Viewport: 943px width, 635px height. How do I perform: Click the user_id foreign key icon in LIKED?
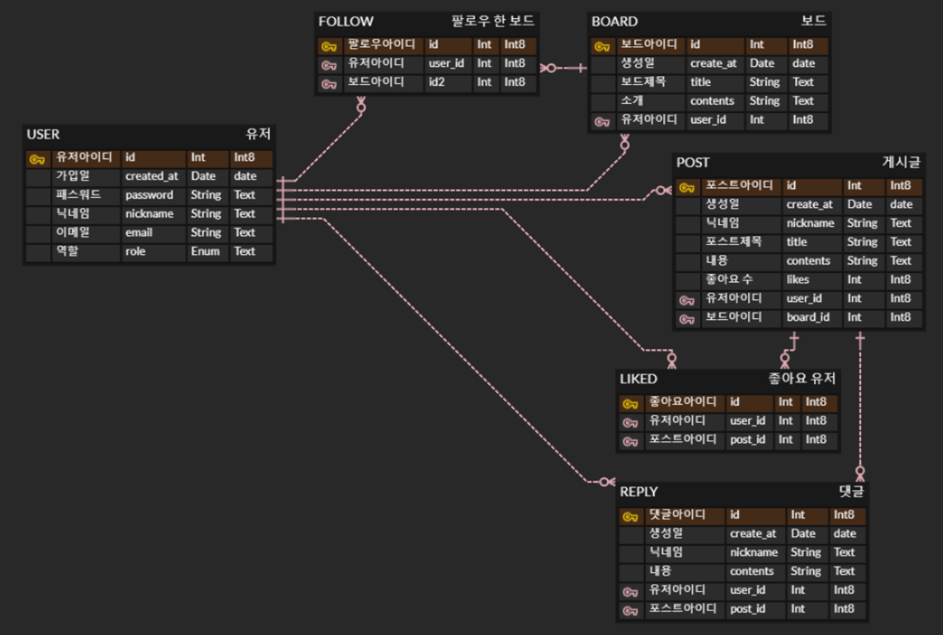click(630, 423)
